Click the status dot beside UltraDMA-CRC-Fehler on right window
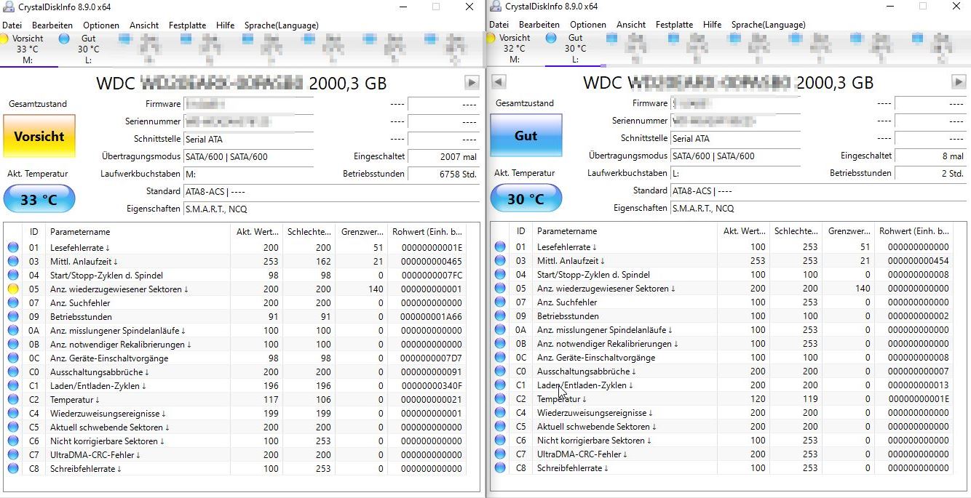This screenshot has height=498, width=971. 500,454
